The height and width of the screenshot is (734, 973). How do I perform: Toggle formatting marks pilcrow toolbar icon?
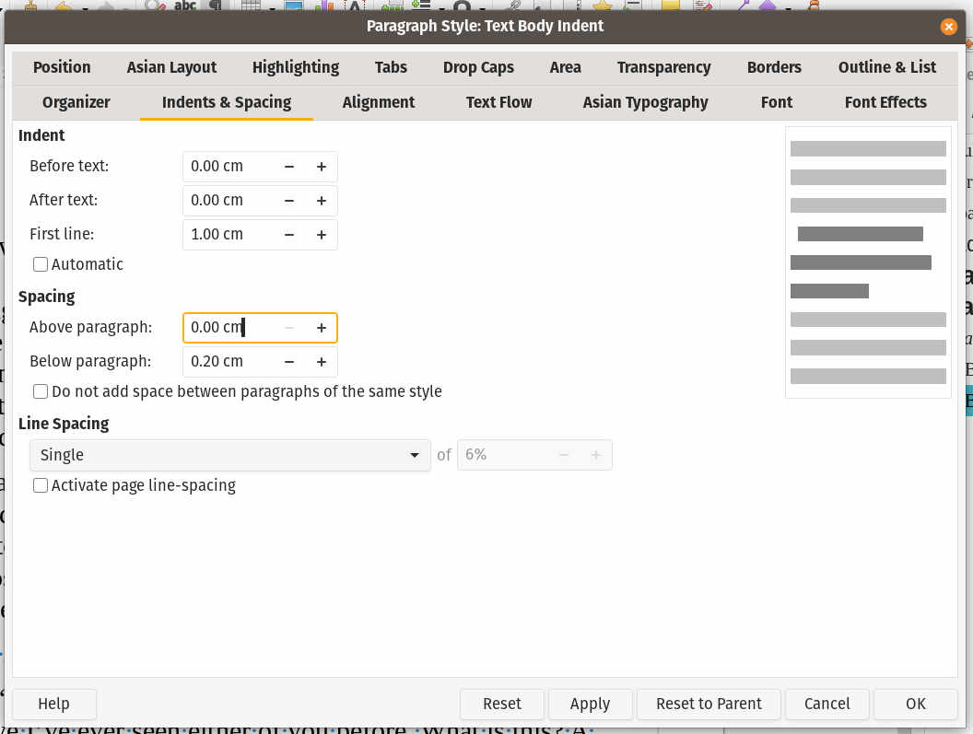pyautogui.click(x=216, y=6)
